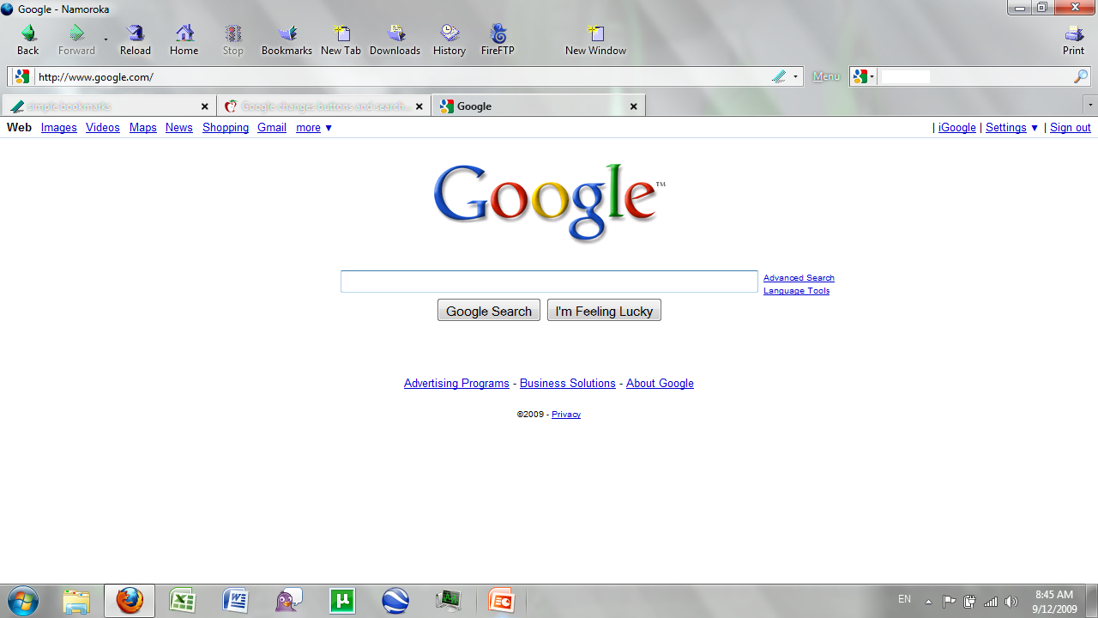Show the History toolbar icon
This screenshot has height=618, width=1098.
[449, 33]
